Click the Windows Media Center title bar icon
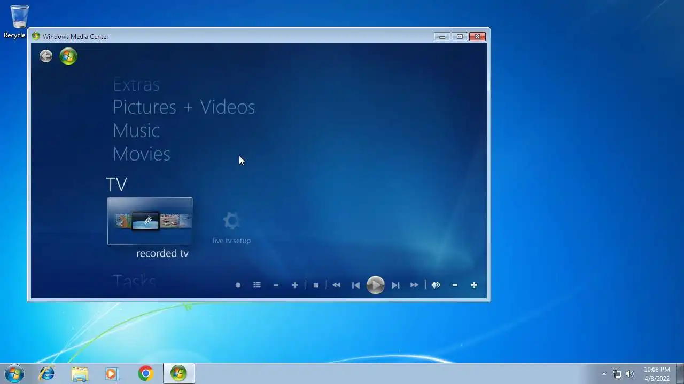Viewport: 684px width, 384px height. coord(36,36)
